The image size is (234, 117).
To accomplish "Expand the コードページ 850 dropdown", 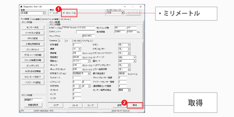I will click(135, 57).
